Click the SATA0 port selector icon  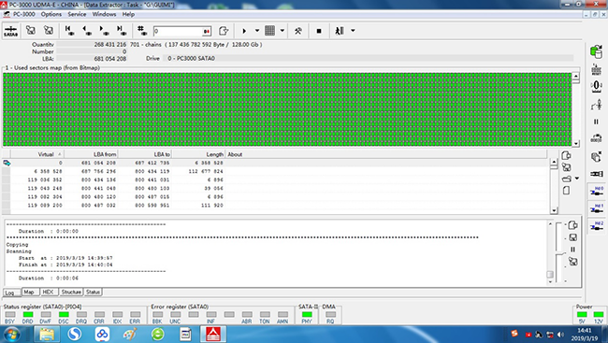click(11, 31)
